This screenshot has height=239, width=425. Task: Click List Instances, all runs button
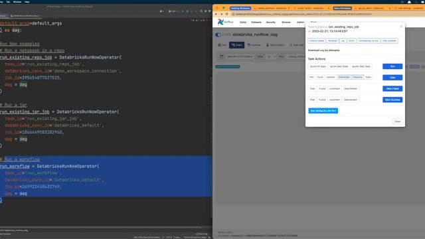point(369,41)
